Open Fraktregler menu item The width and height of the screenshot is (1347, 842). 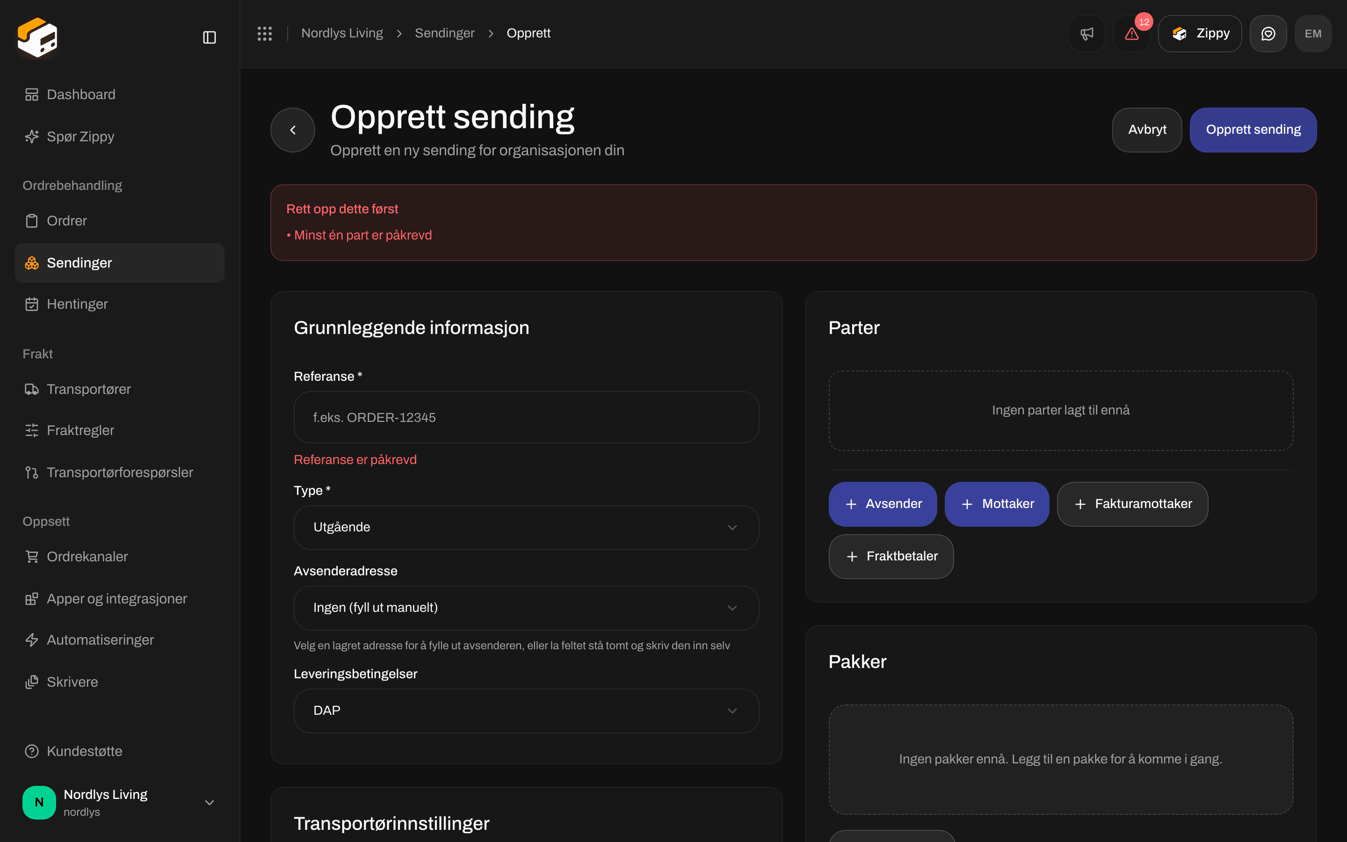pos(119,430)
